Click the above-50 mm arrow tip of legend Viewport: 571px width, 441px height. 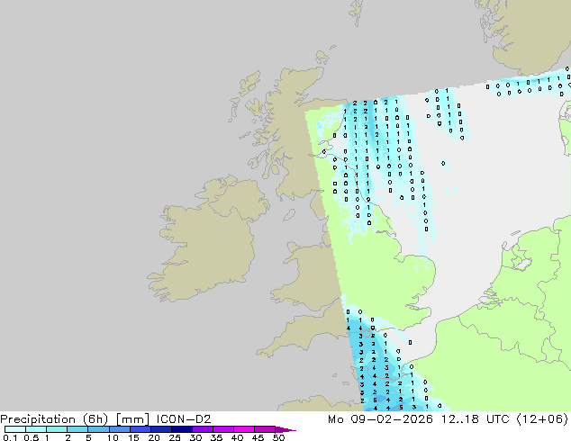285,429
